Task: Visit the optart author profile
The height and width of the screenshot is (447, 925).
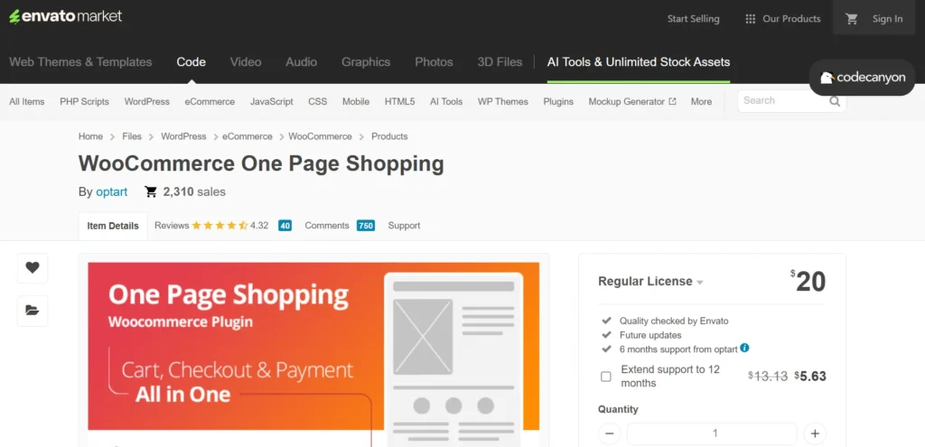Action: [x=111, y=191]
